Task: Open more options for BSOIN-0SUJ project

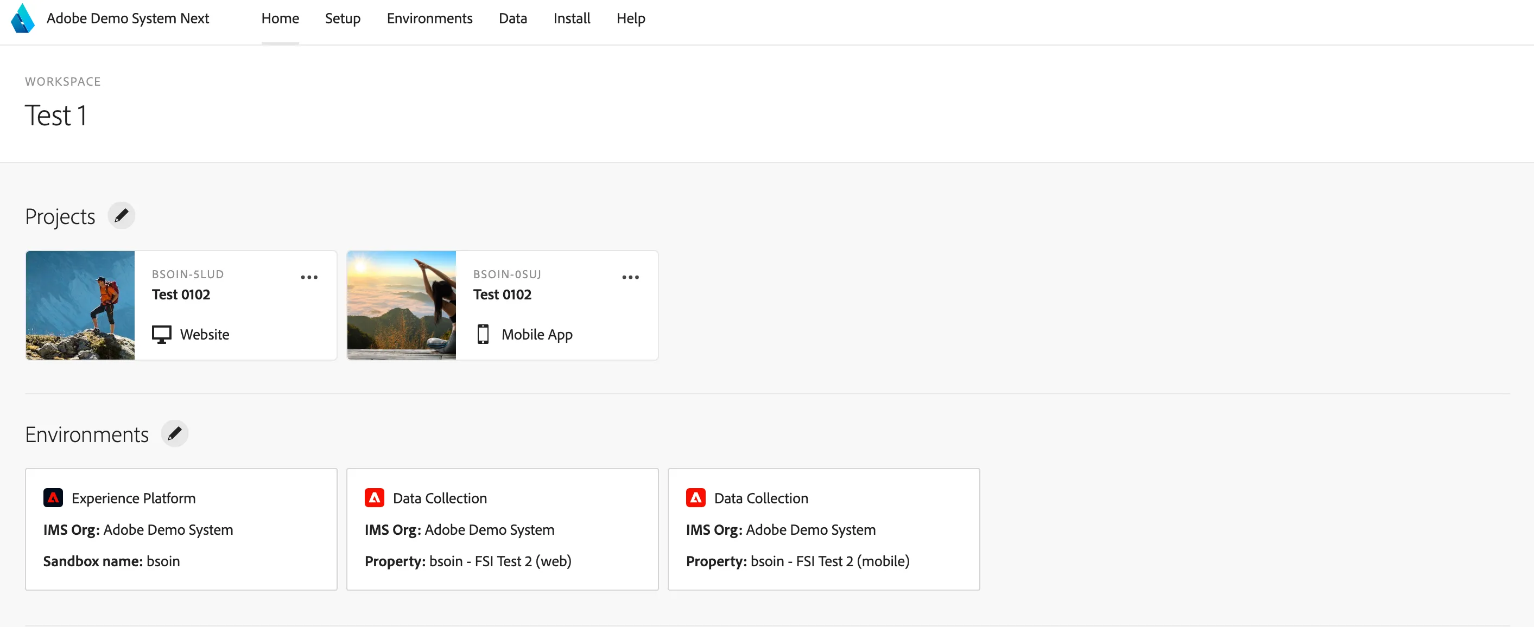Action: coord(630,277)
